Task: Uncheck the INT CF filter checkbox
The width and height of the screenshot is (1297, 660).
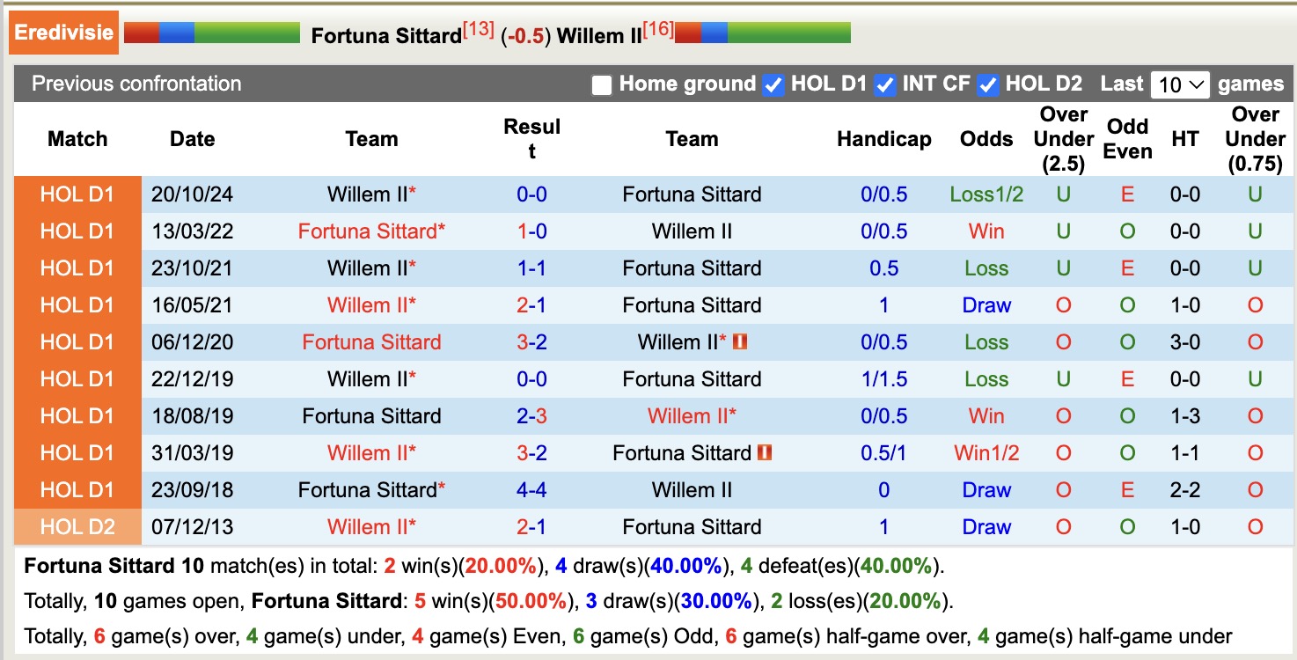Action: point(884,84)
